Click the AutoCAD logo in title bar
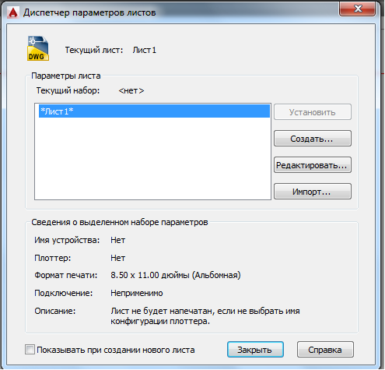 13,12
